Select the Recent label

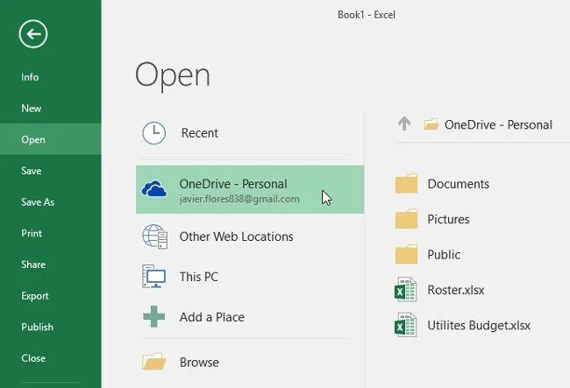click(200, 133)
